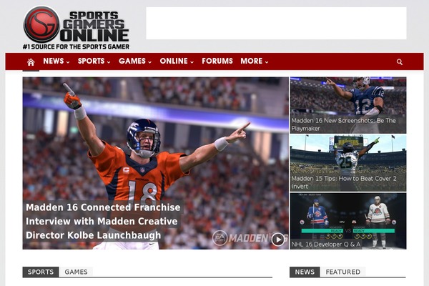Play the featured Madden 16 video
The width and height of the screenshot is (429, 286).
278,240
